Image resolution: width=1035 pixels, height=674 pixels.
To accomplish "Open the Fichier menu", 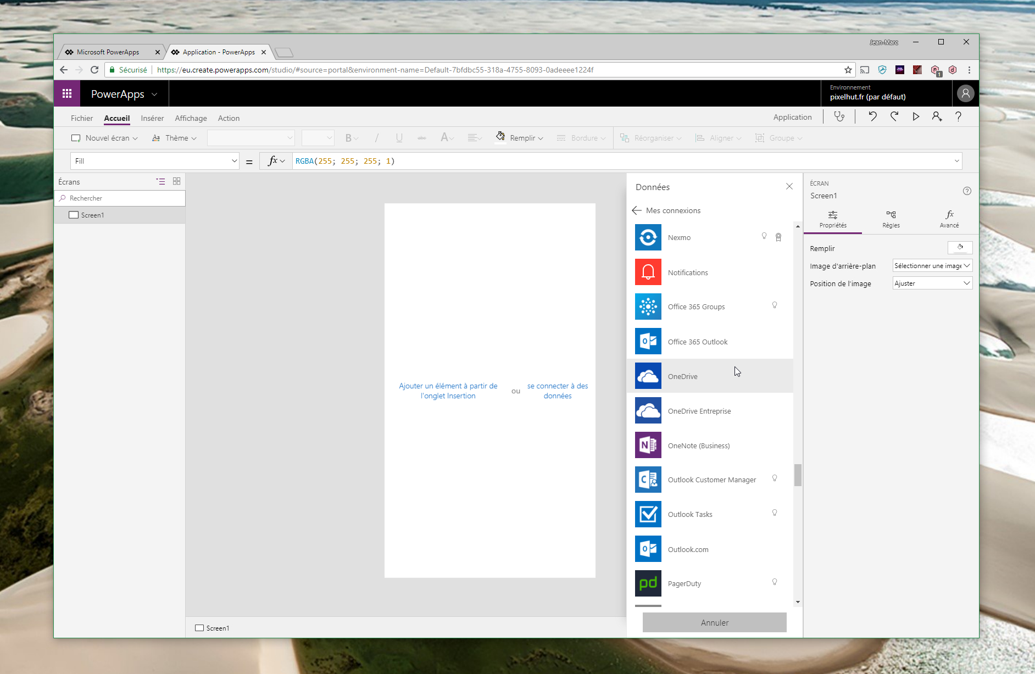I will click(x=82, y=118).
